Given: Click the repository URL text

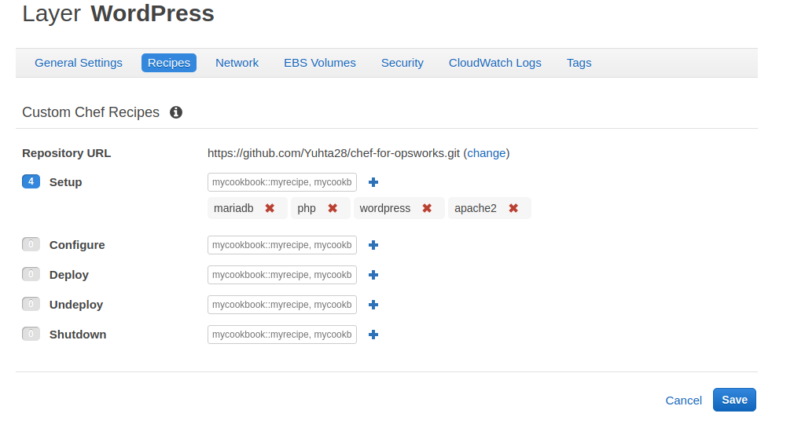Looking at the screenshot, I should pyautogui.click(x=333, y=153).
